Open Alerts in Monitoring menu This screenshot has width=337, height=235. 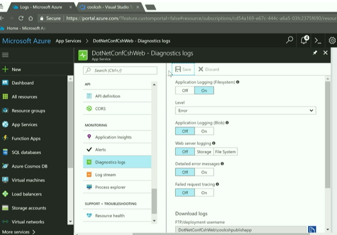pyautogui.click(x=117, y=149)
